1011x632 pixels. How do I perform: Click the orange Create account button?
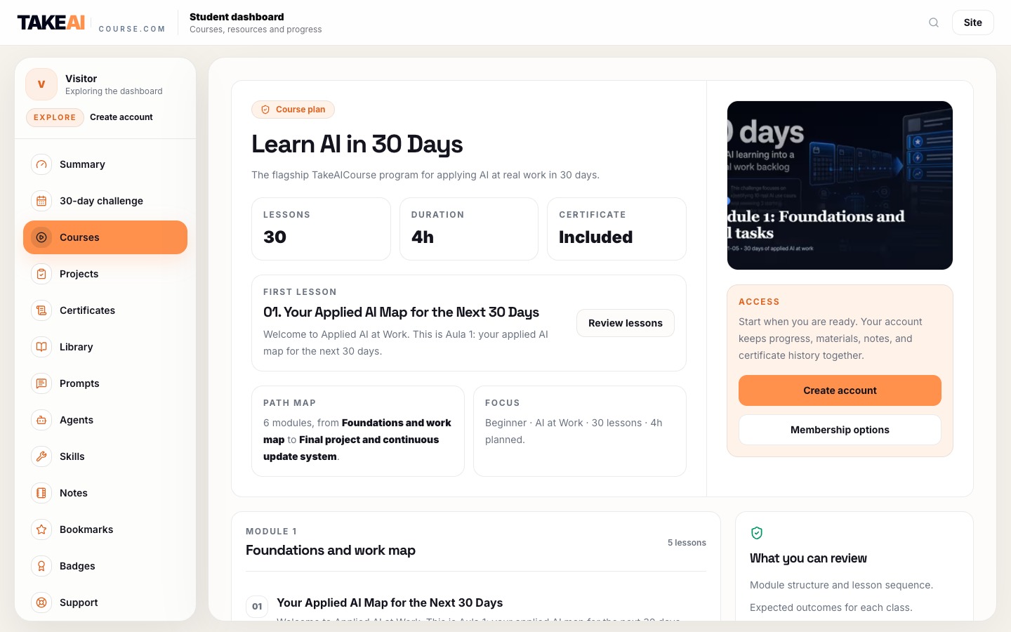tap(840, 390)
